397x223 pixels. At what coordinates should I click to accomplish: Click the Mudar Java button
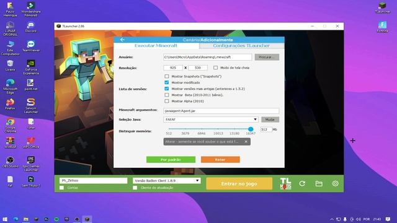click(270, 120)
